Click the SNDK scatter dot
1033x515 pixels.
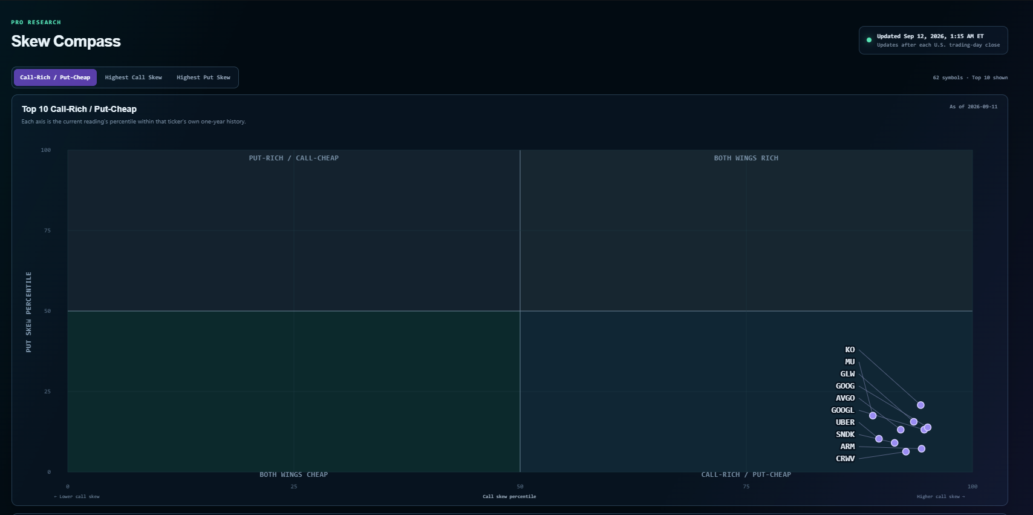point(895,443)
